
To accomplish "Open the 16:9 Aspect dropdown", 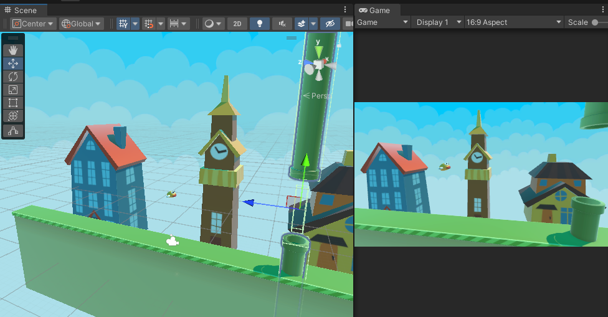I will [514, 22].
